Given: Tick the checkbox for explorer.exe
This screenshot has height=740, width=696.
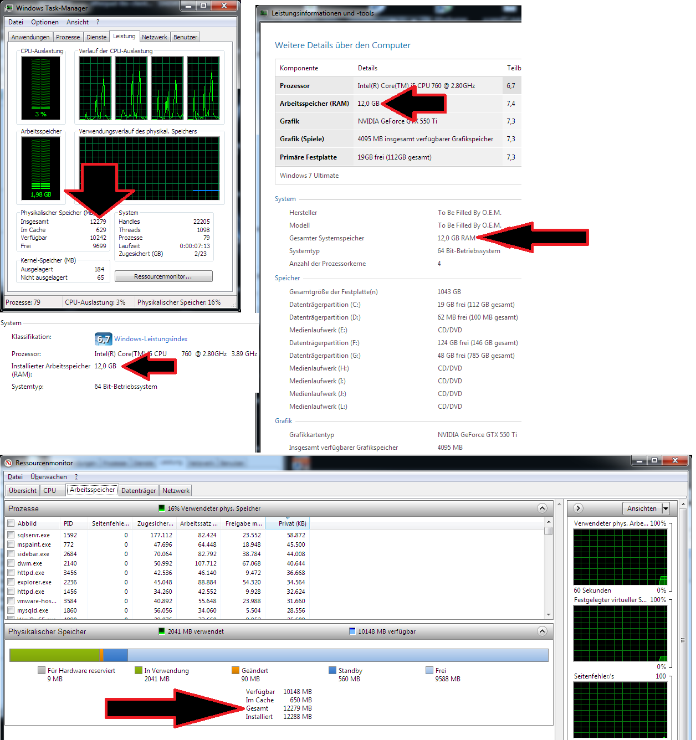Looking at the screenshot, I should 11,582.
